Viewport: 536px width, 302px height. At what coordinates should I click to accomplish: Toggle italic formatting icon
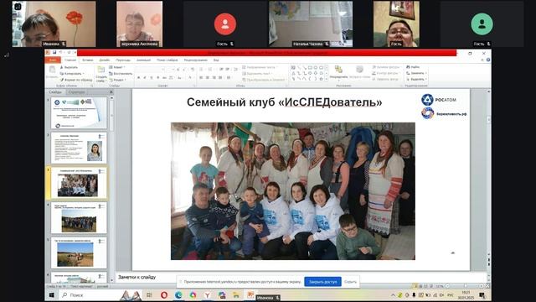pos(145,78)
